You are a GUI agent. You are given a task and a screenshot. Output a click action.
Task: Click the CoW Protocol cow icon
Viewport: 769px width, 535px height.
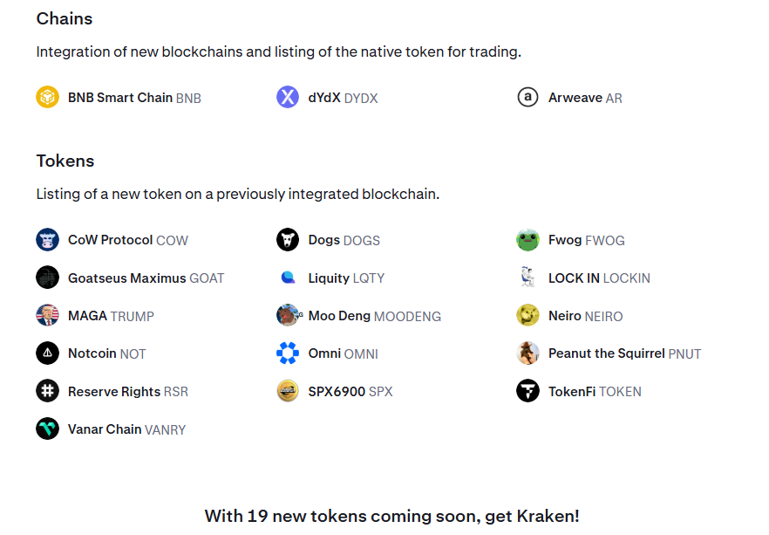tap(47, 239)
